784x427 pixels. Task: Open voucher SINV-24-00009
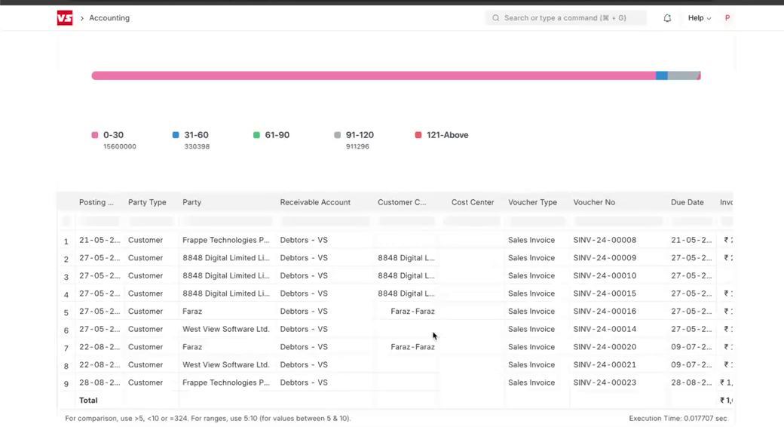(x=605, y=258)
